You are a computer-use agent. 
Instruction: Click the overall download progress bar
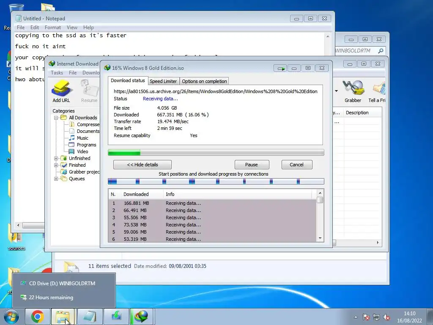tap(216, 152)
